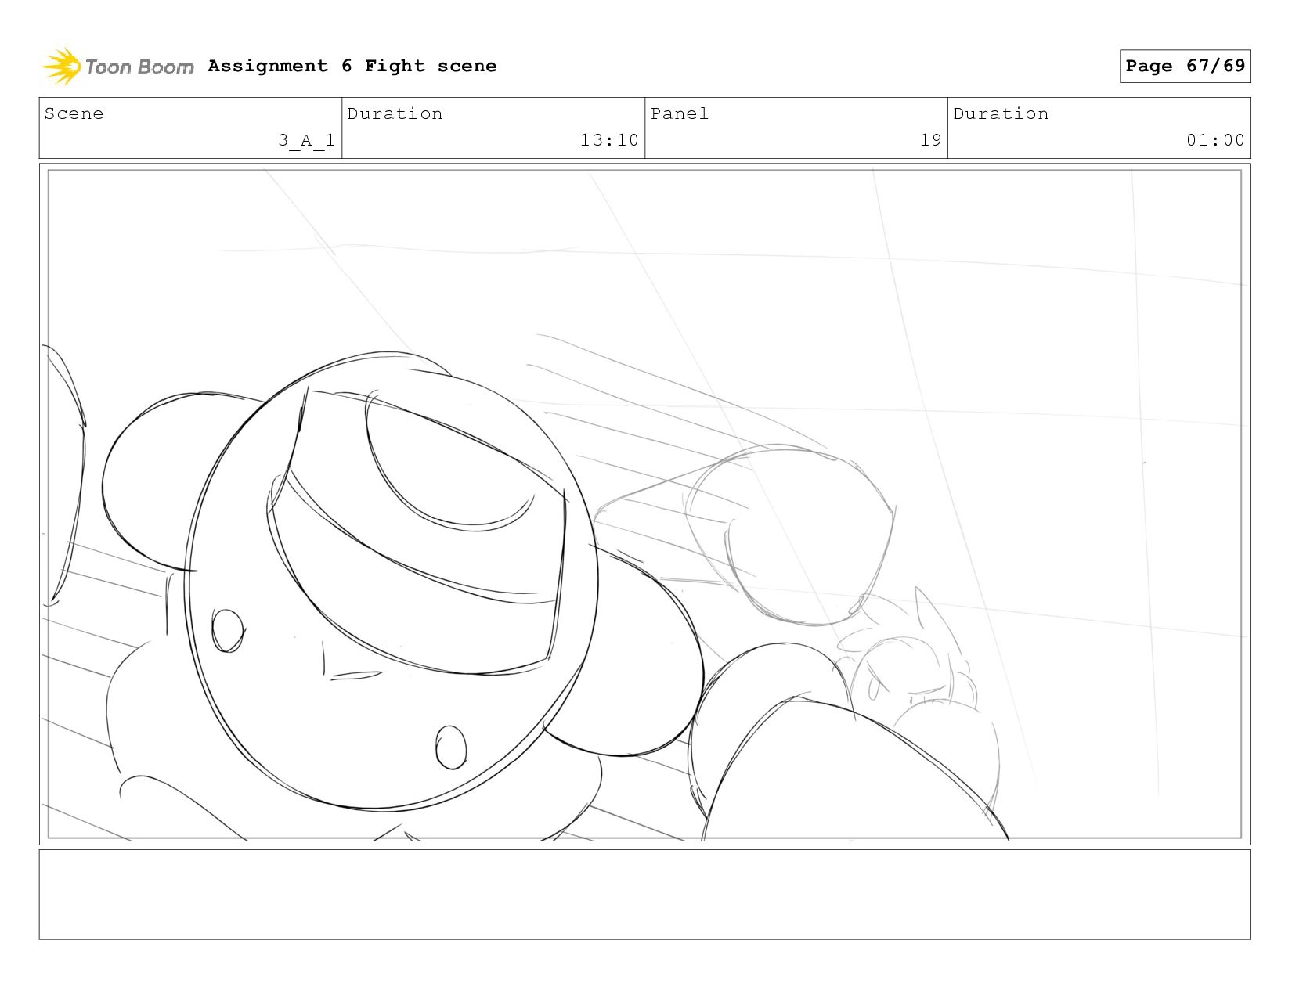Viewport: 1292px width, 998px height.
Task: Select the scene duration value '13:10'
Action: tap(609, 140)
